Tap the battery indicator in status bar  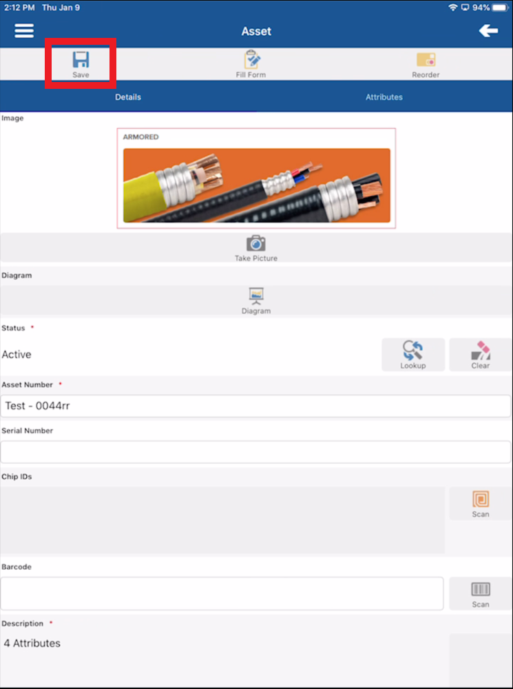pos(500,8)
